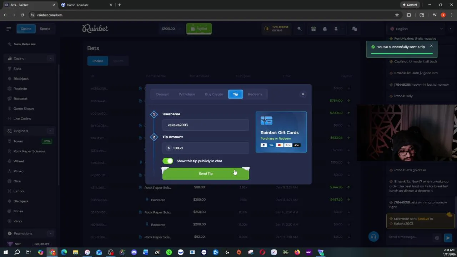Toggle the chat bubbles icon in header
This screenshot has width=457, height=257.
tap(355, 29)
